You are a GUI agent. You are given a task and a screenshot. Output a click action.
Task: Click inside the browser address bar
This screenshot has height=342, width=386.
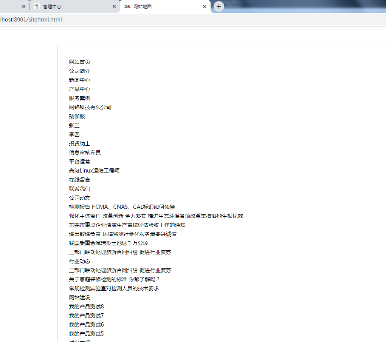113,20
